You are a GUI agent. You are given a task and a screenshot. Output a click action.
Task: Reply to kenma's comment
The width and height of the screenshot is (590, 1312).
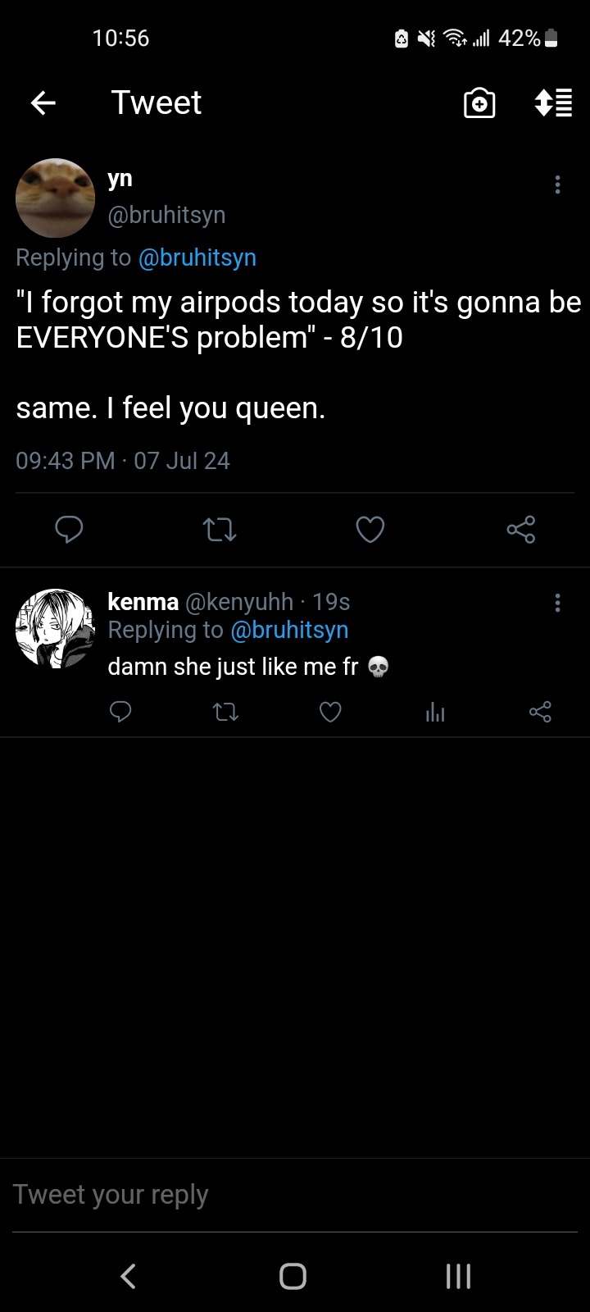click(120, 712)
